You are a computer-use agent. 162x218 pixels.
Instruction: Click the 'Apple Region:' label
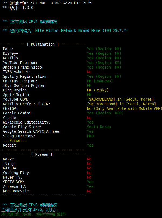[x=17, y=95]
